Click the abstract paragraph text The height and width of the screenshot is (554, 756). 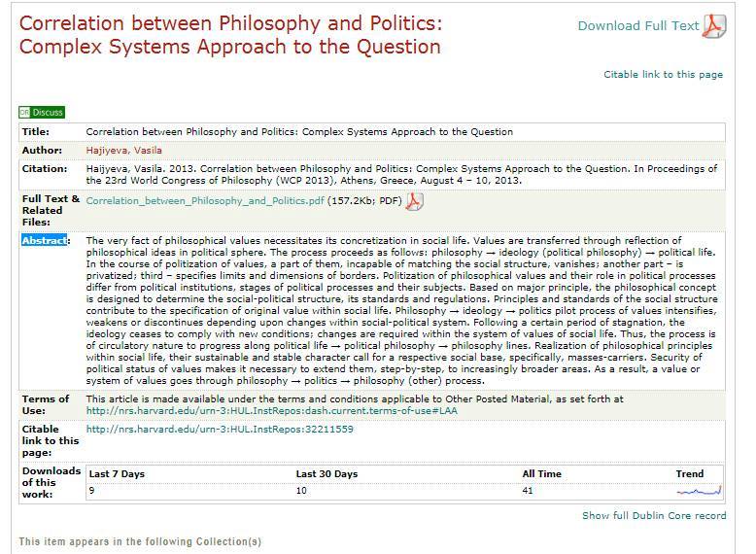(x=401, y=310)
